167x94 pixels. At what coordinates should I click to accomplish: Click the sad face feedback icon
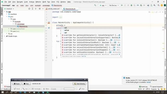[165, 89]
